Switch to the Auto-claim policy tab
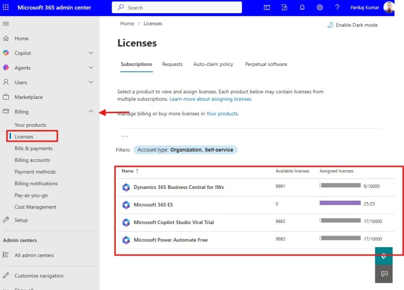Viewport: 404px width, 290px height. pos(213,64)
